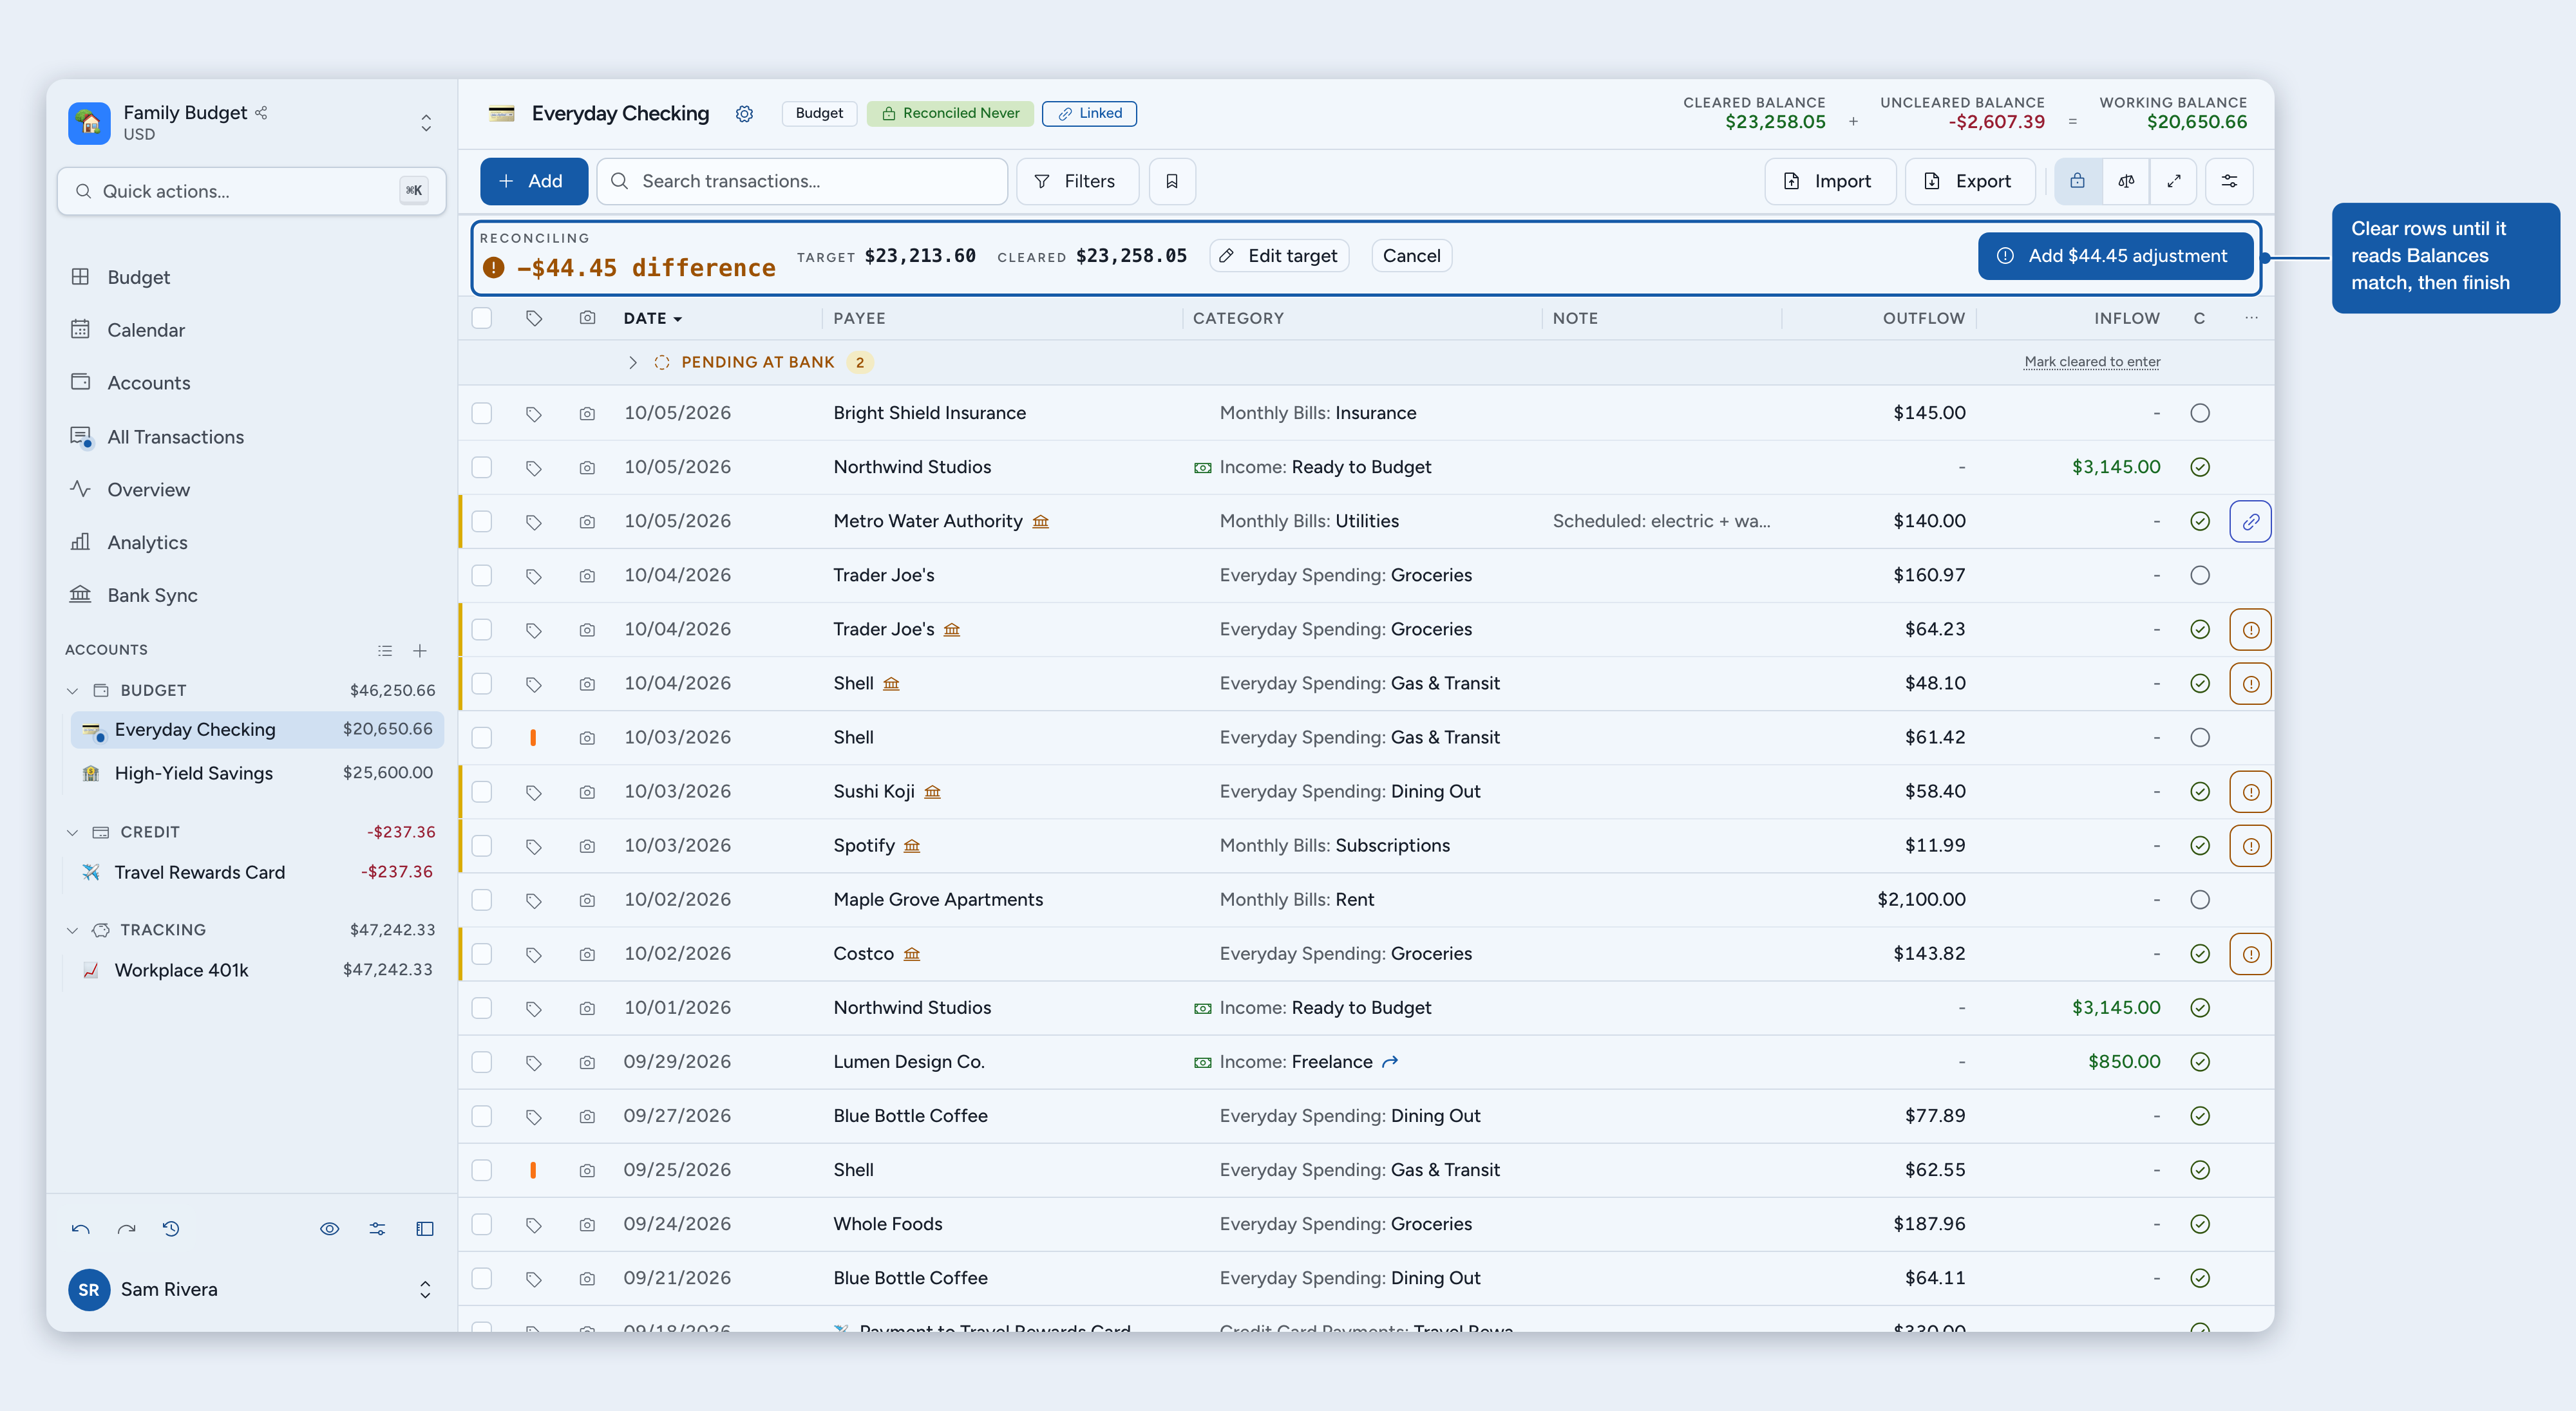Open the Family Budget switcher dropdown
The height and width of the screenshot is (1411, 2576).
coord(426,123)
